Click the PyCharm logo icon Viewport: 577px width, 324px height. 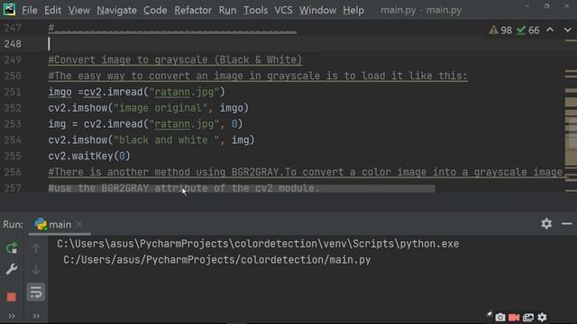click(x=9, y=9)
